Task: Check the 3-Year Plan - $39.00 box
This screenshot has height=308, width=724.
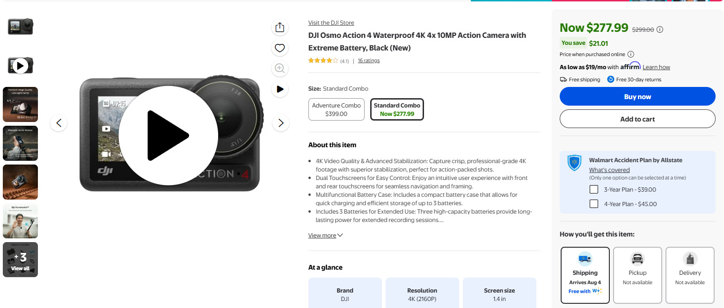Action: pos(594,190)
